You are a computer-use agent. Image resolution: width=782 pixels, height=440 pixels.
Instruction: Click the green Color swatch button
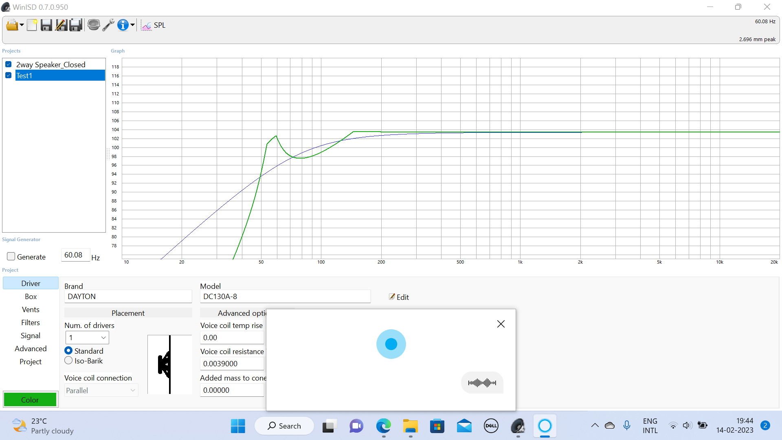(30, 400)
